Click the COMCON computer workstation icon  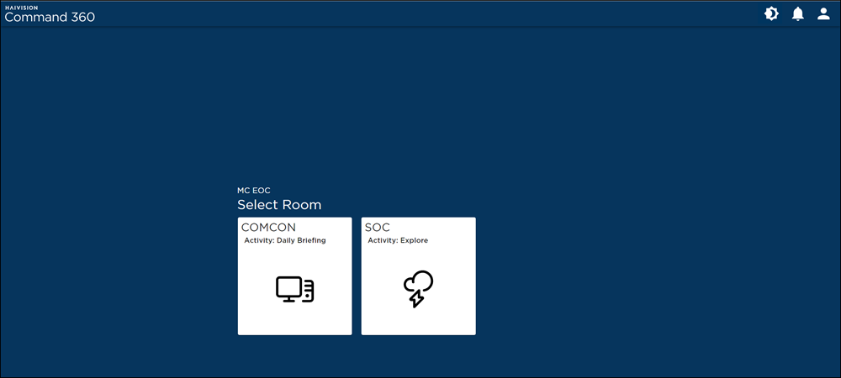point(294,289)
